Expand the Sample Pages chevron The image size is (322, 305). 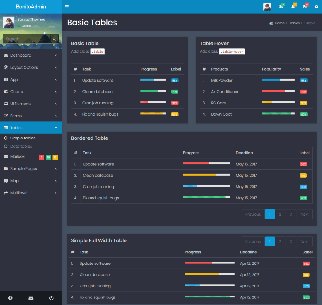56,169
